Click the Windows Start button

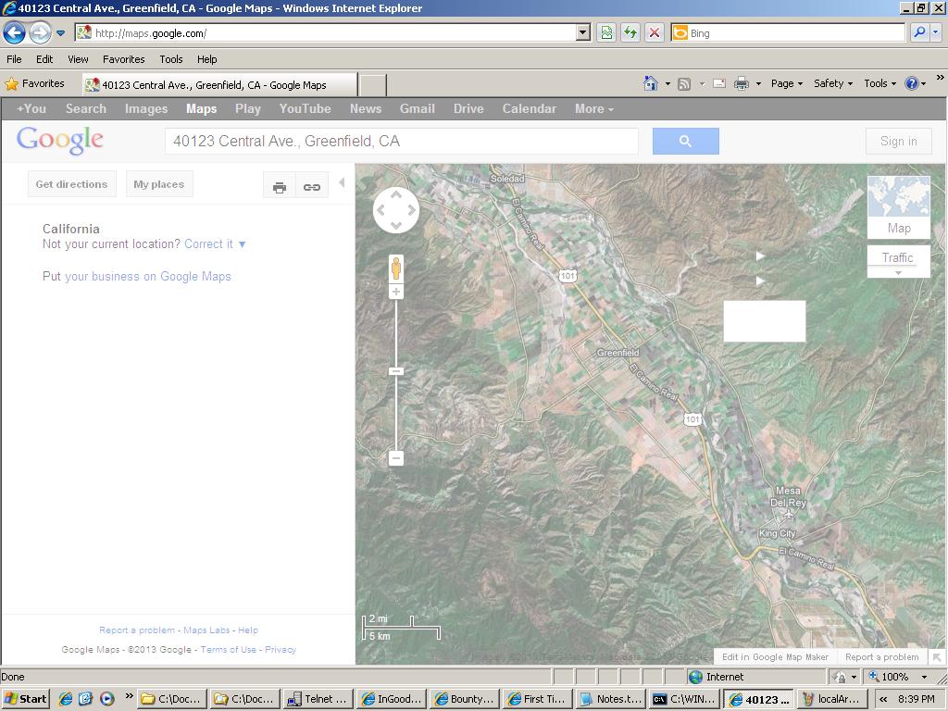coord(25,699)
